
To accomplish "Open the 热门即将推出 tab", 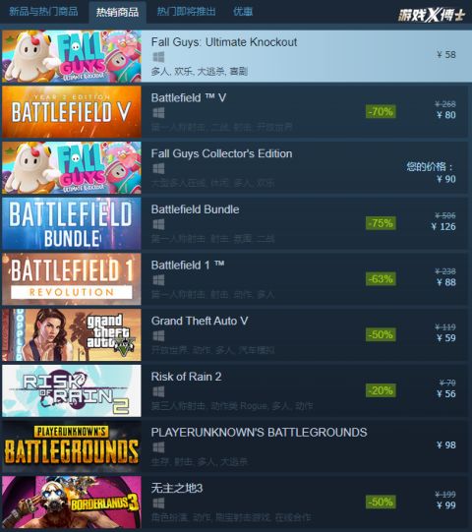I will [x=186, y=12].
